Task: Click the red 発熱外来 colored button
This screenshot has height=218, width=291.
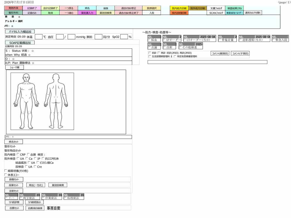Action: [13, 8]
